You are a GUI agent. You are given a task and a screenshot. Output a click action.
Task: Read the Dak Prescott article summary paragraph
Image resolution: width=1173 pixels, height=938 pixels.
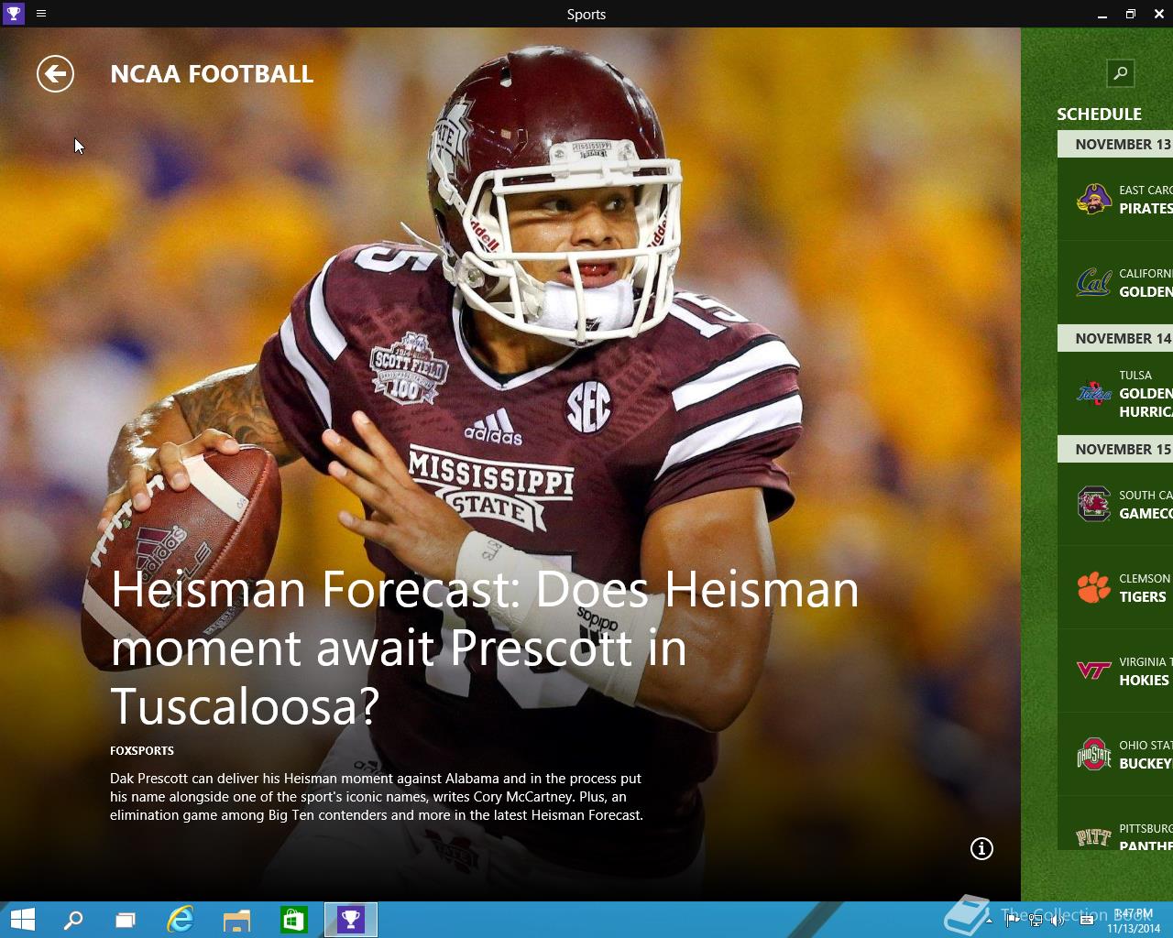click(377, 797)
